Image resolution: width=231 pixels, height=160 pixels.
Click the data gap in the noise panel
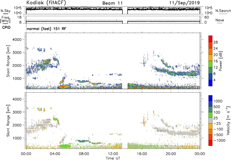point(125,11)
